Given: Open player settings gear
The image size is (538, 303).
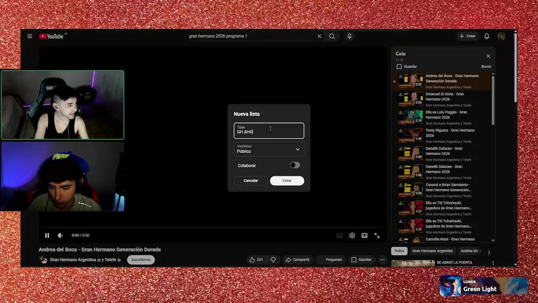Looking at the screenshot, I should coord(352,236).
